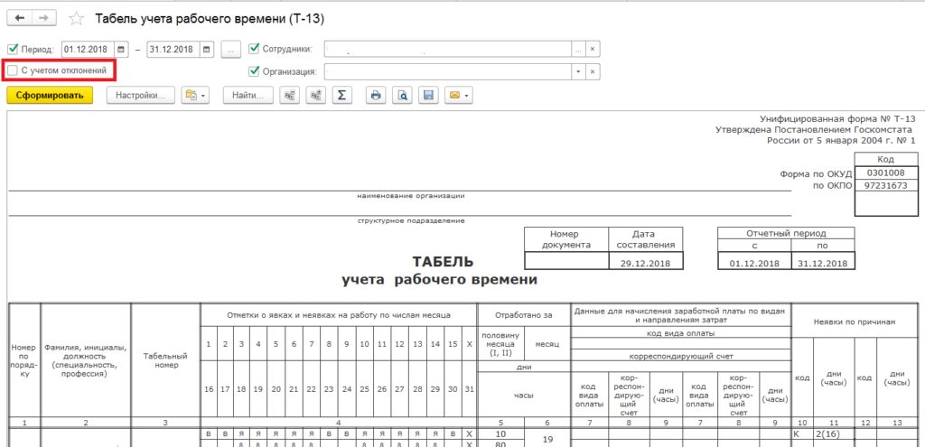This screenshot has width=925, height=447.
Task: Clear the Сотрудники field
Action: pyautogui.click(x=593, y=49)
